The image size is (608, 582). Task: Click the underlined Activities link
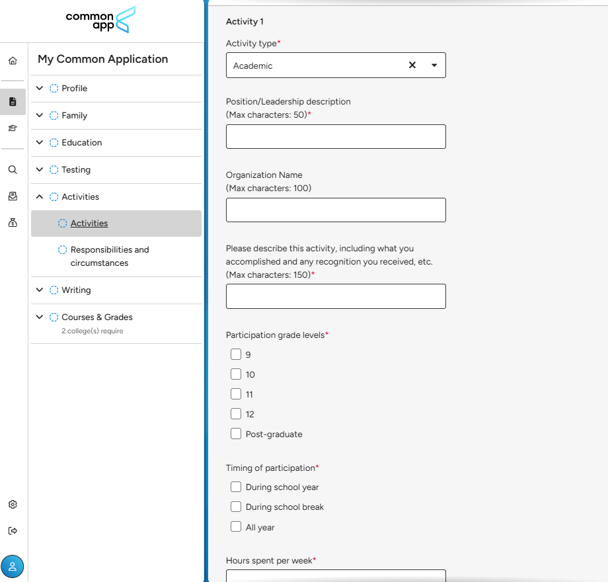89,224
